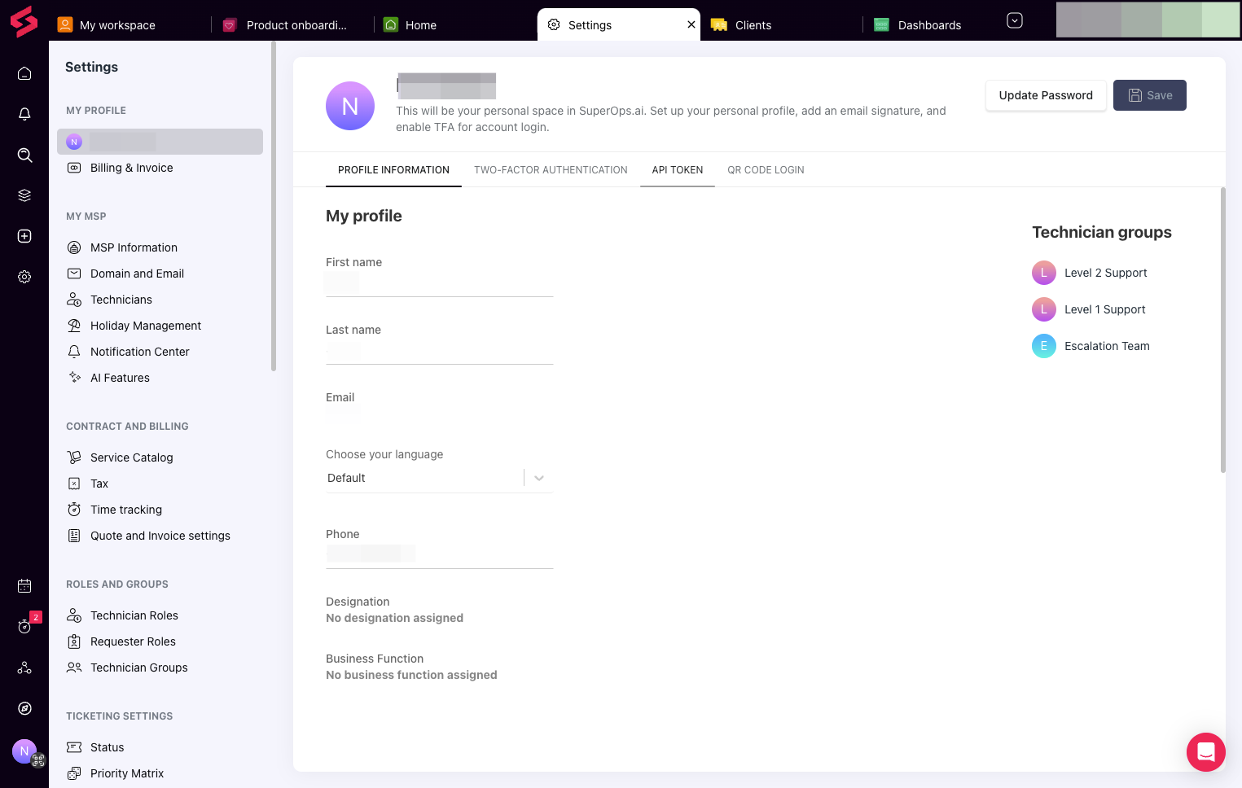Open the search magnifier in left rail
1242x788 pixels.
(24, 155)
